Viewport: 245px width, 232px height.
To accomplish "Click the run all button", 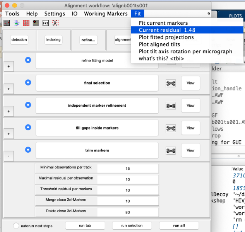I will click(179, 225).
